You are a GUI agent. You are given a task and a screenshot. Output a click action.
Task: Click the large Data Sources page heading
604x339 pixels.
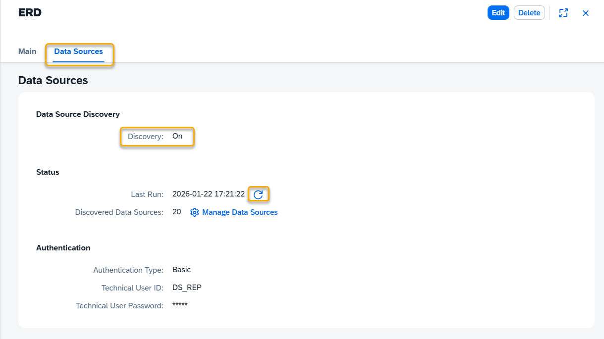53,80
